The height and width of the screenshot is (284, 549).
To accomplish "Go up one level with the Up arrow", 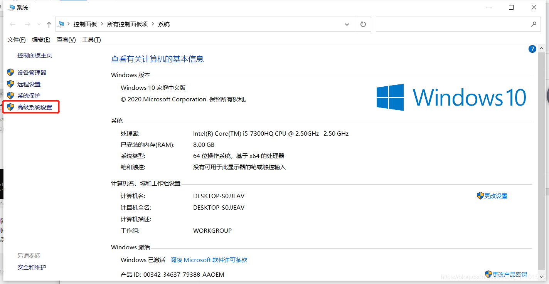I will point(49,24).
